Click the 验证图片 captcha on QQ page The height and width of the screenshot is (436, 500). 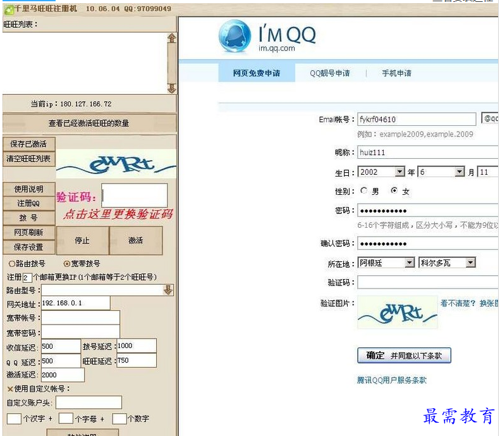[398, 313]
